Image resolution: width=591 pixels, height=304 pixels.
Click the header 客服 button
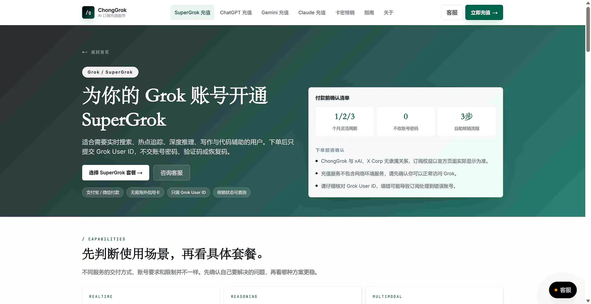[x=452, y=13]
